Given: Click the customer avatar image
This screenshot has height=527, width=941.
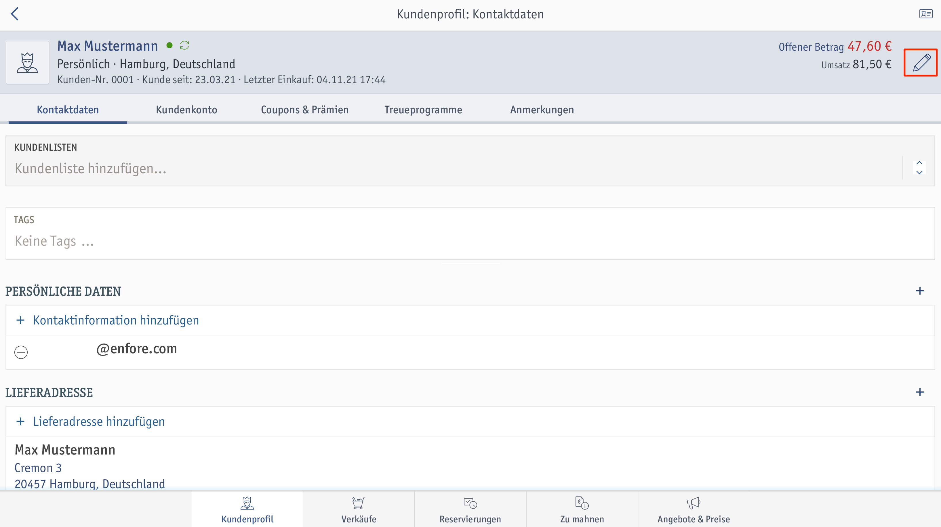Looking at the screenshot, I should pyautogui.click(x=27, y=62).
